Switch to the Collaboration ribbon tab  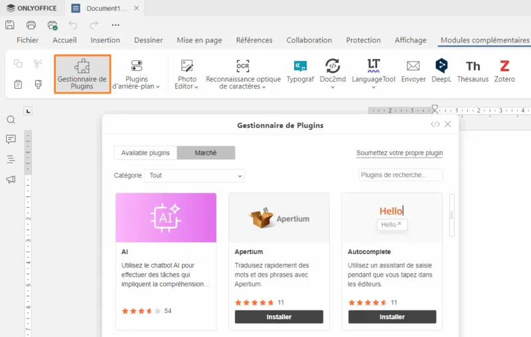click(x=309, y=40)
